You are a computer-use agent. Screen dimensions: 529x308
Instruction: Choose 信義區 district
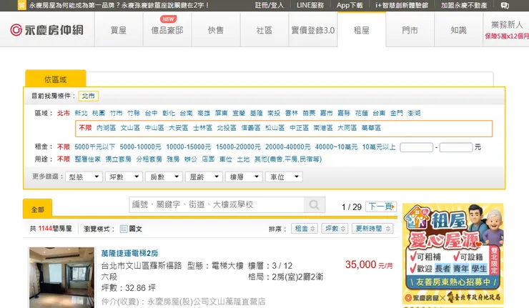tap(251, 128)
